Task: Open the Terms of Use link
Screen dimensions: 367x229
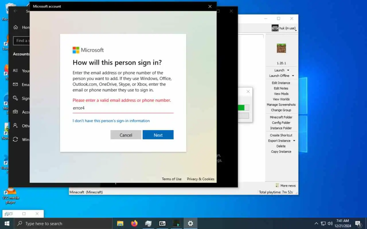Action: [x=171, y=179]
